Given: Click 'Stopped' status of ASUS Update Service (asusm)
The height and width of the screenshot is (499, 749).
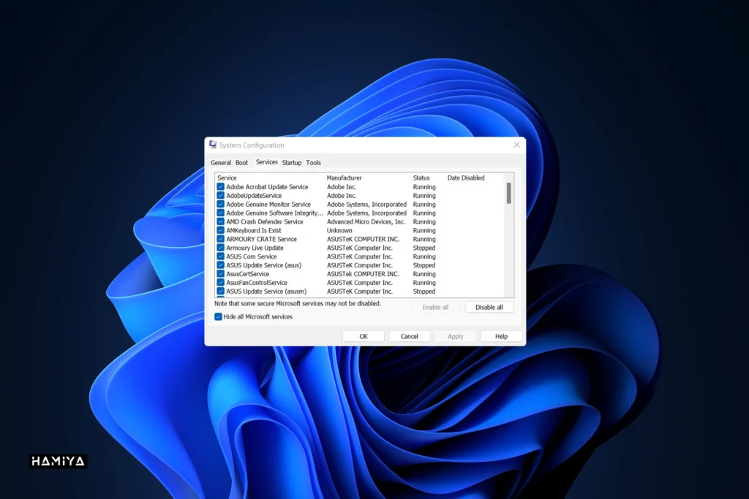Looking at the screenshot, I should coord(424,292).
